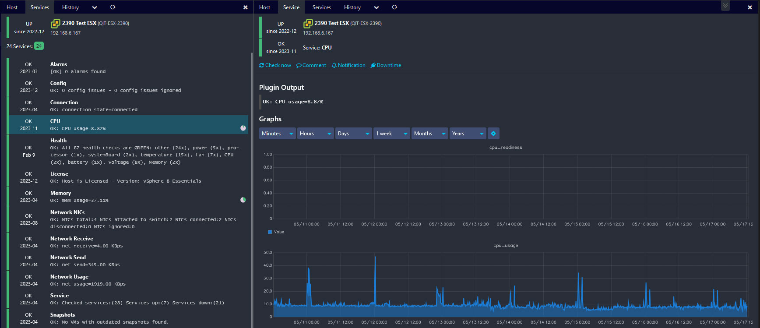Click the refresh icon in right panel tabs
The width and height of the screenshot is (760, 328).
tap(394, 7)
